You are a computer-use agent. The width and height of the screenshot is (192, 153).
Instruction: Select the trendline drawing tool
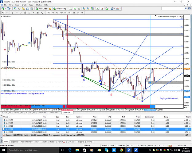21,13
